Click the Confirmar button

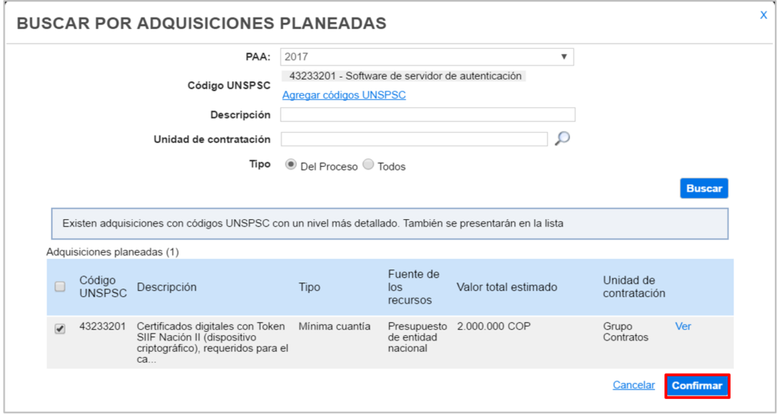(x=697, y=386)
